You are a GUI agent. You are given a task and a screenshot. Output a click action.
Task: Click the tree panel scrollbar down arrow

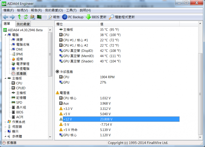click(x=50, y=137)
